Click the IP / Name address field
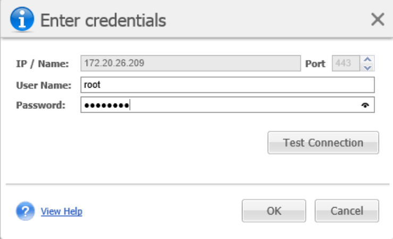 point(190,64)
